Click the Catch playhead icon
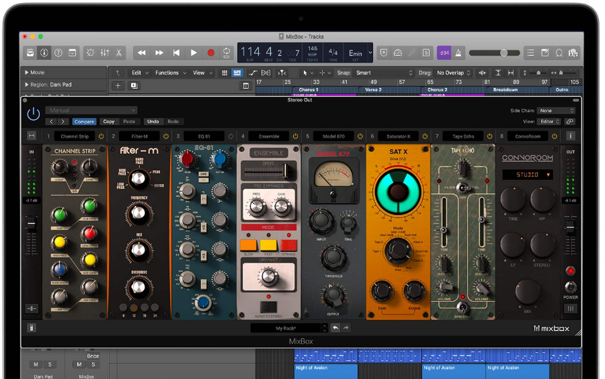Screen dimensions: 605x379 pos(282,73)
